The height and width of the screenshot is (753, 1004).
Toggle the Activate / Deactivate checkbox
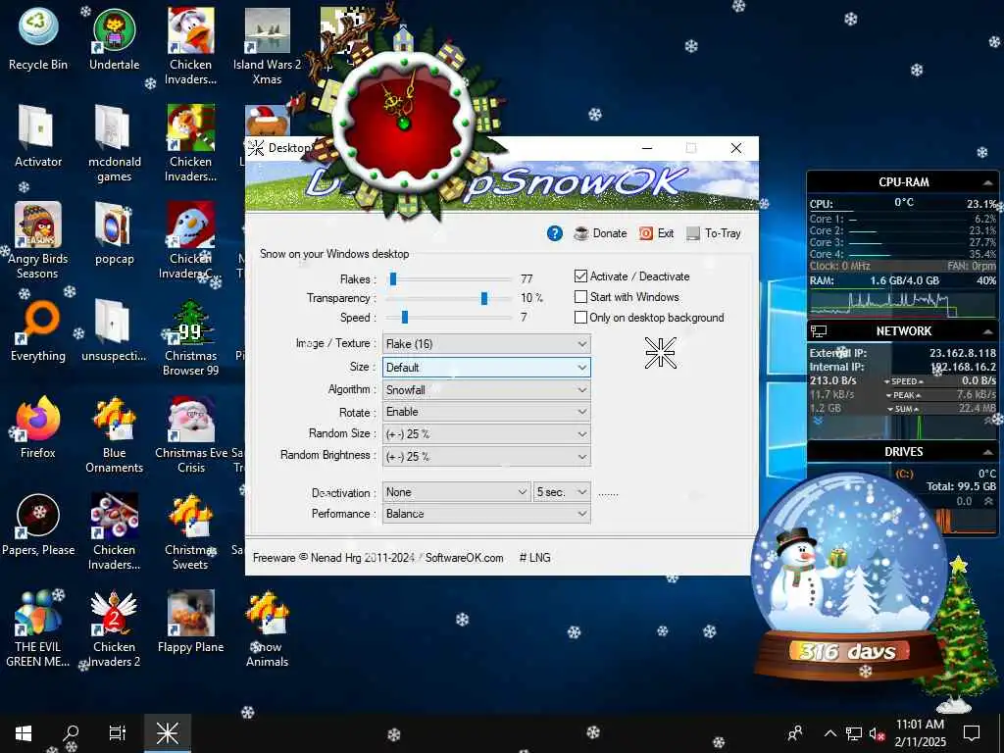coord(580,276)
